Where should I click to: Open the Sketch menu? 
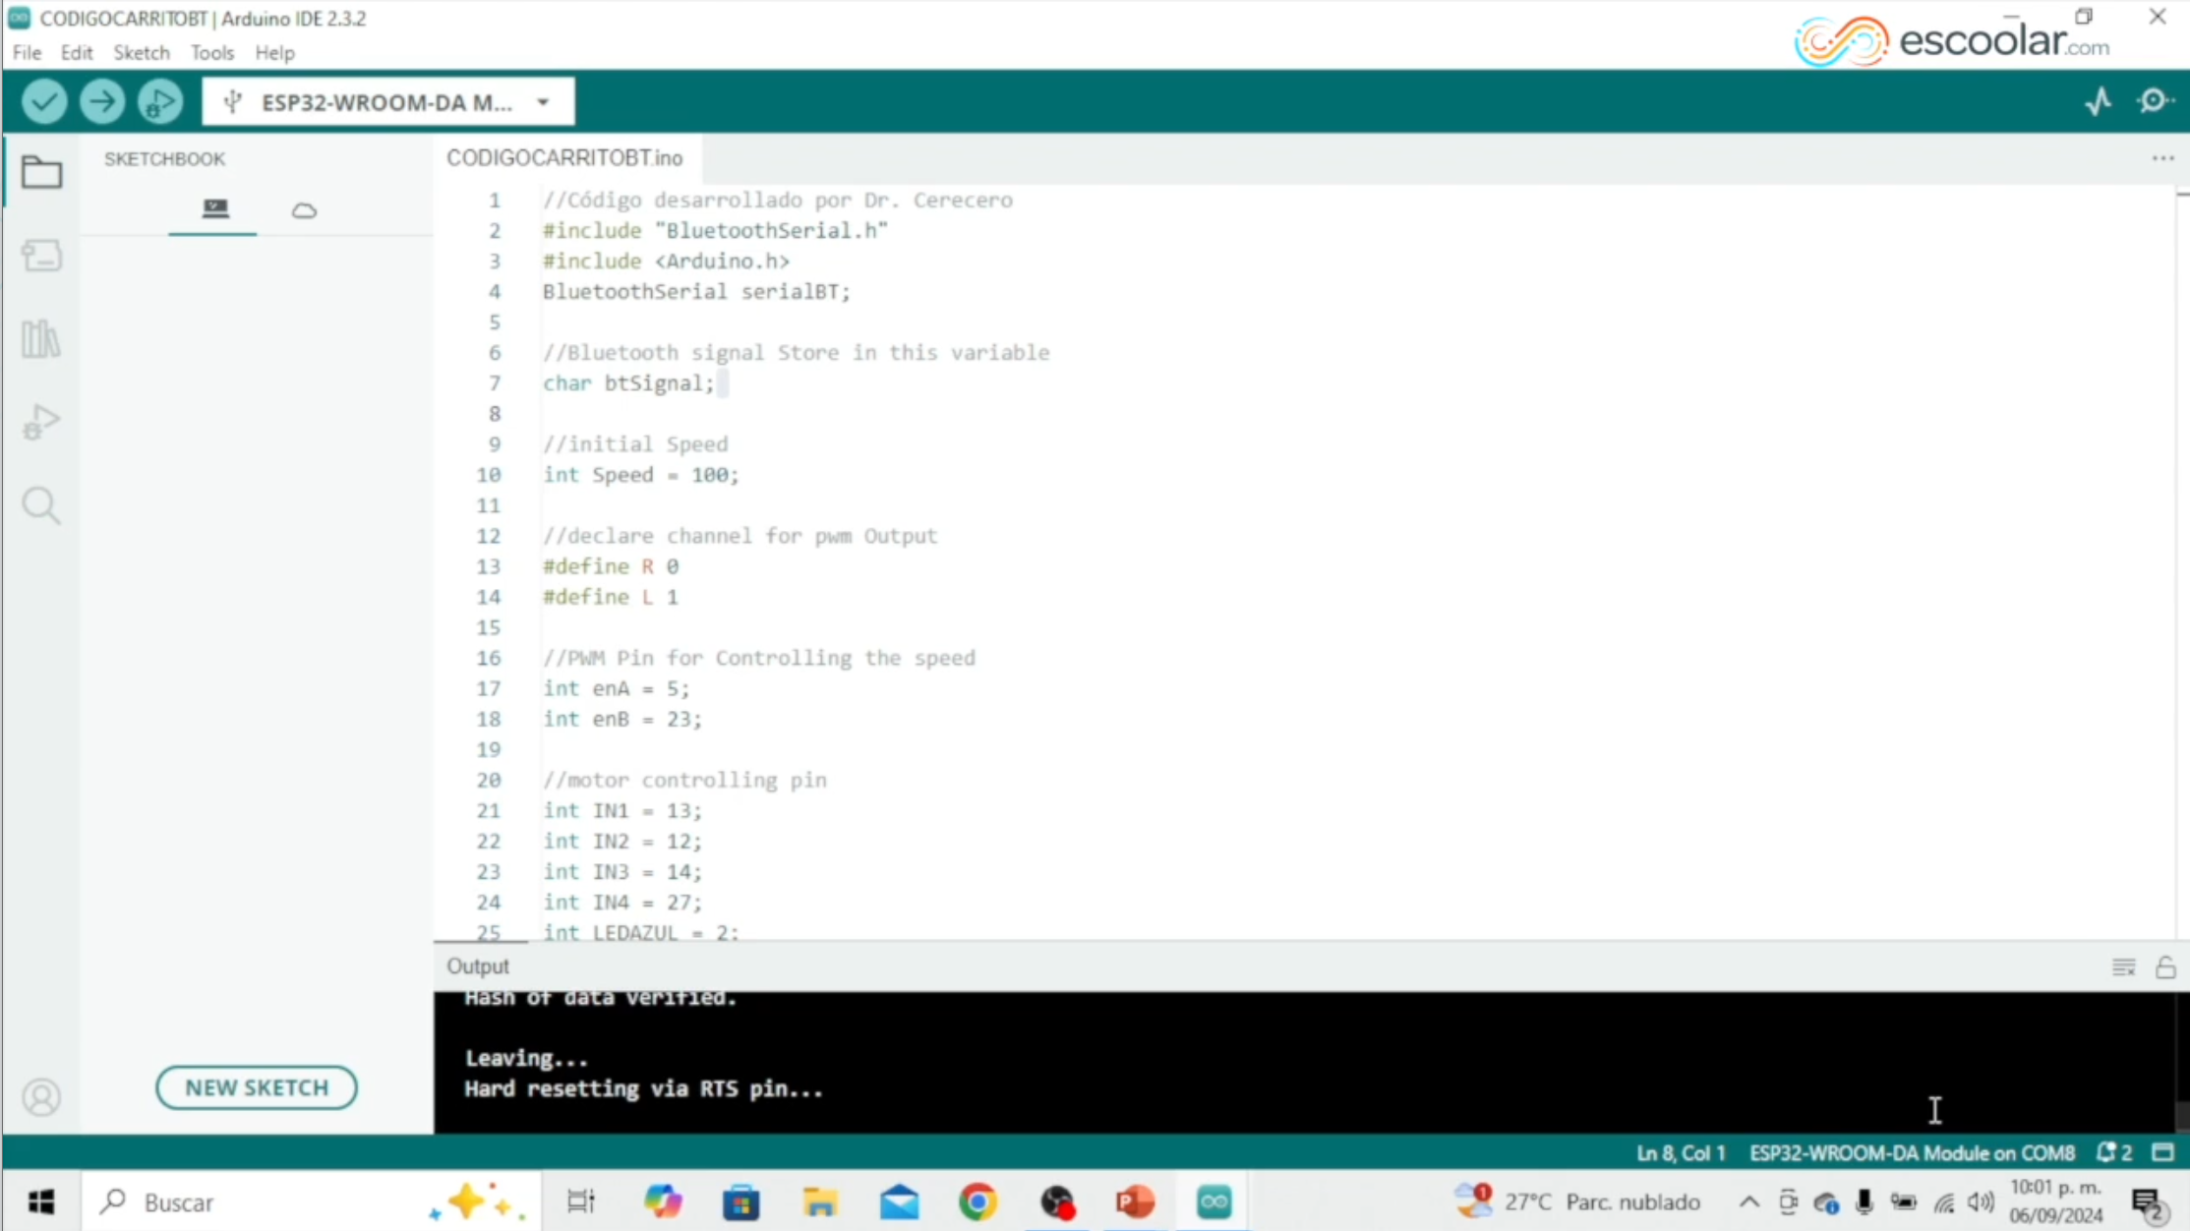point(141,53)
